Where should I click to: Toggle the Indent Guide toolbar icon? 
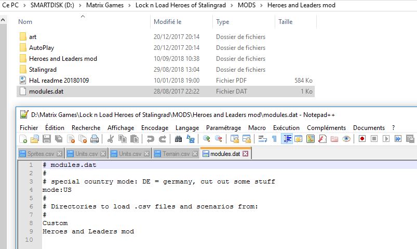pos(287,139)
